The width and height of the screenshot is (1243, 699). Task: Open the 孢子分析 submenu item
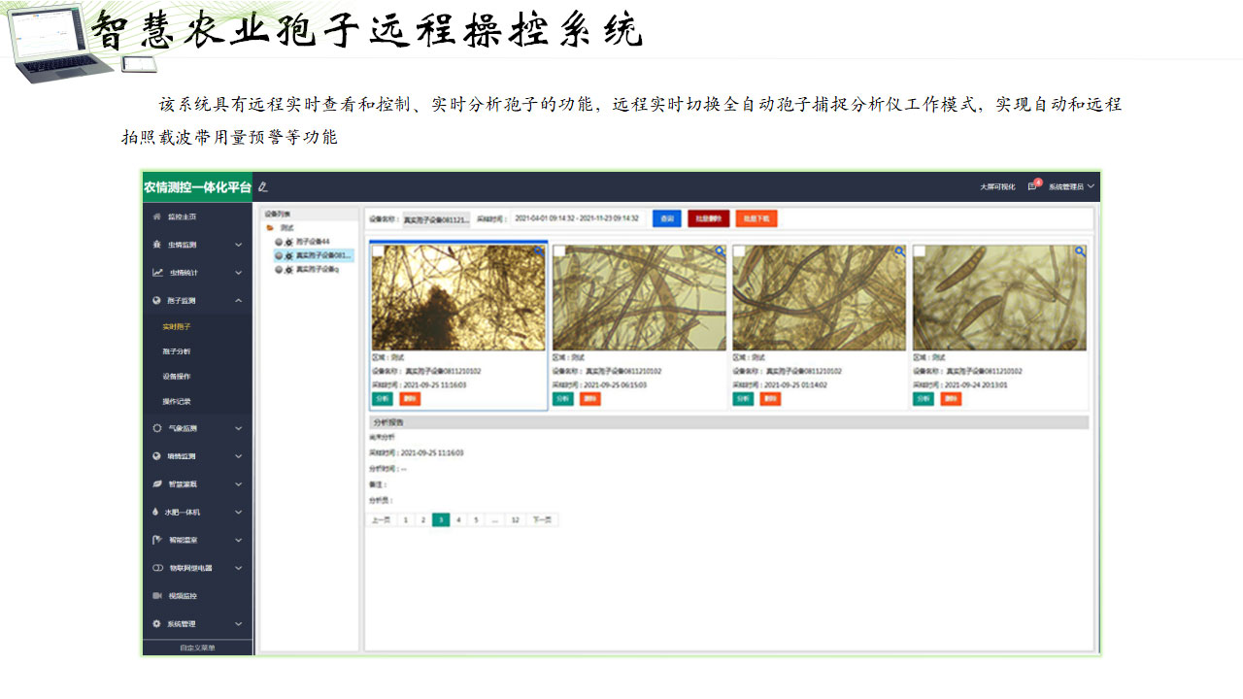click(177, 351)
